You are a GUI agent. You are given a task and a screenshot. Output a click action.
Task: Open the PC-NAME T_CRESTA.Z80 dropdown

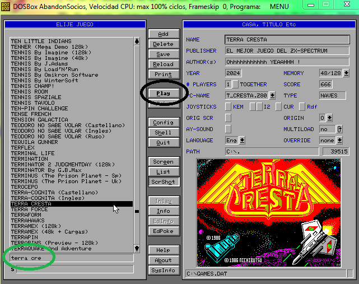point(272,95)
